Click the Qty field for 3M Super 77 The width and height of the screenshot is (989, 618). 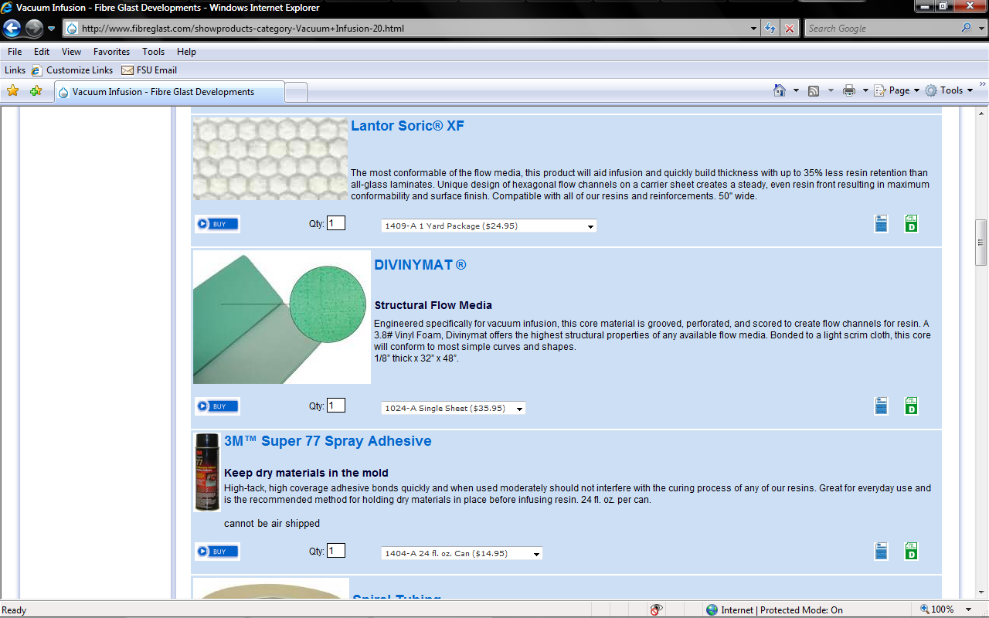336,551
